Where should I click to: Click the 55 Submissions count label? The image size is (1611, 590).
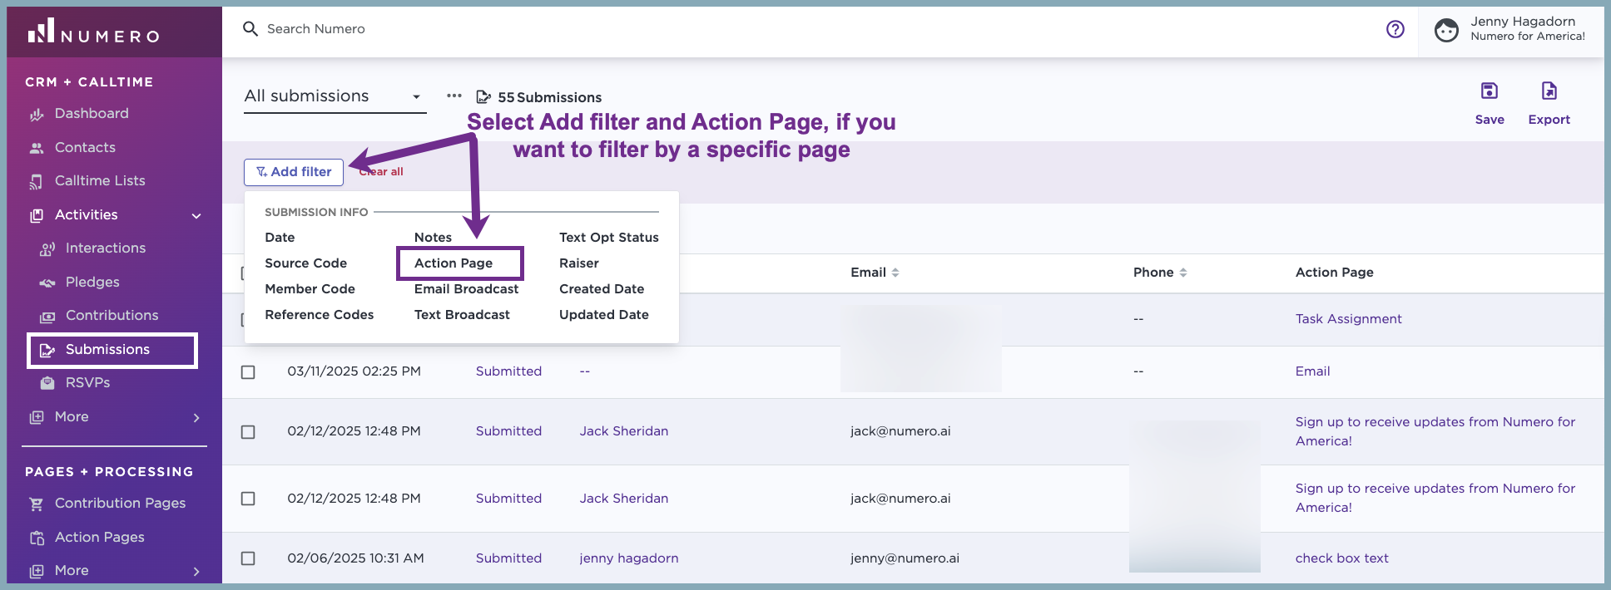(549, 97)
